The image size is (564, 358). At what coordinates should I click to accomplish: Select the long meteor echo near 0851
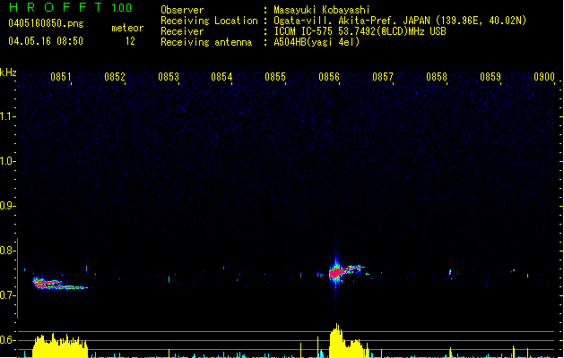coord(54,284)
